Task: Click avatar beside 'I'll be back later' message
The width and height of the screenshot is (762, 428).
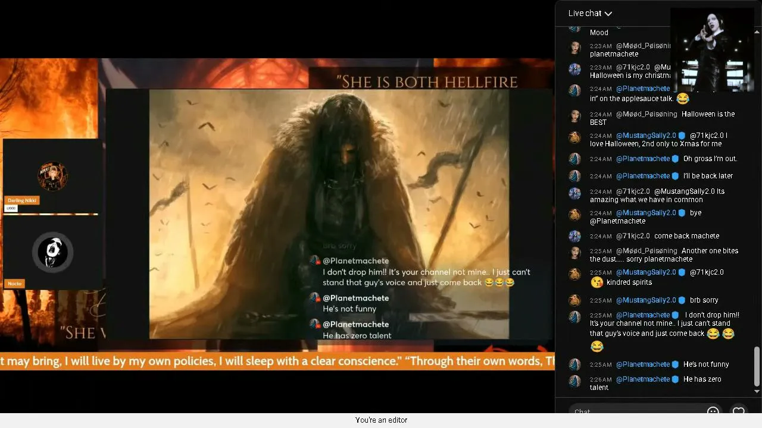Action: 574,176
